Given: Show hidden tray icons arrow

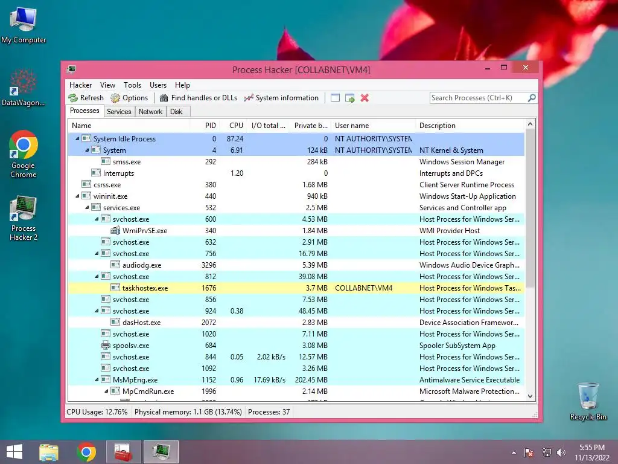Looking at the screenshot, I should pos(514,453).
